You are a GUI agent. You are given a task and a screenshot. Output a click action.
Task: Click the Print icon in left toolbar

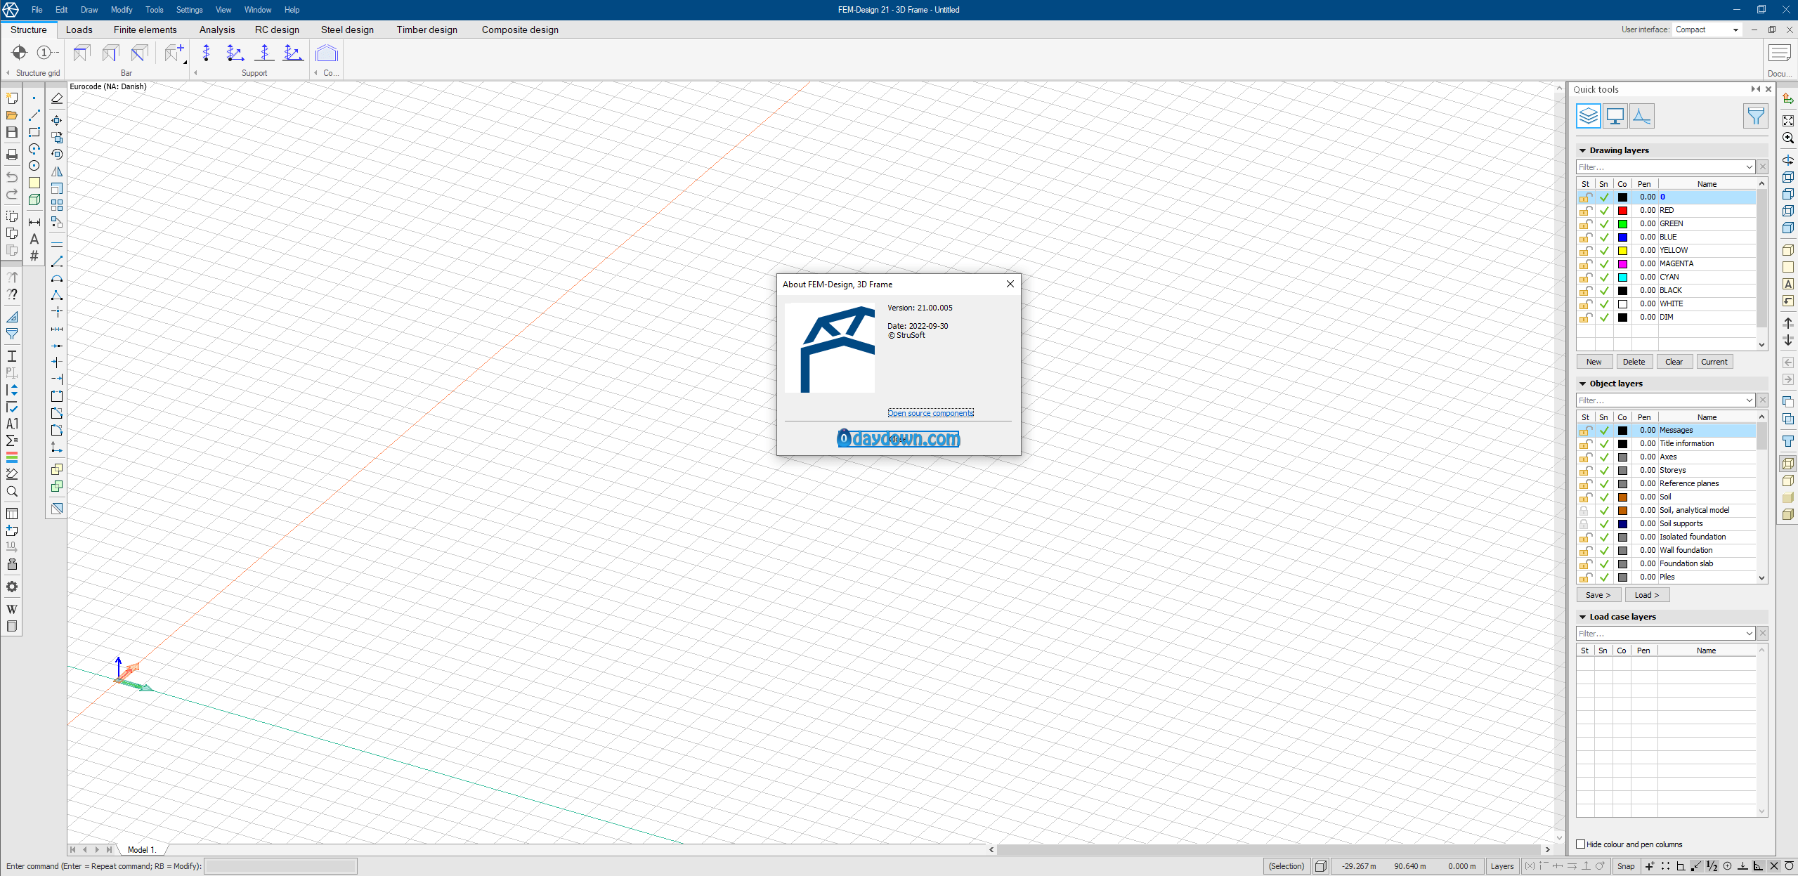click(12, 155)
